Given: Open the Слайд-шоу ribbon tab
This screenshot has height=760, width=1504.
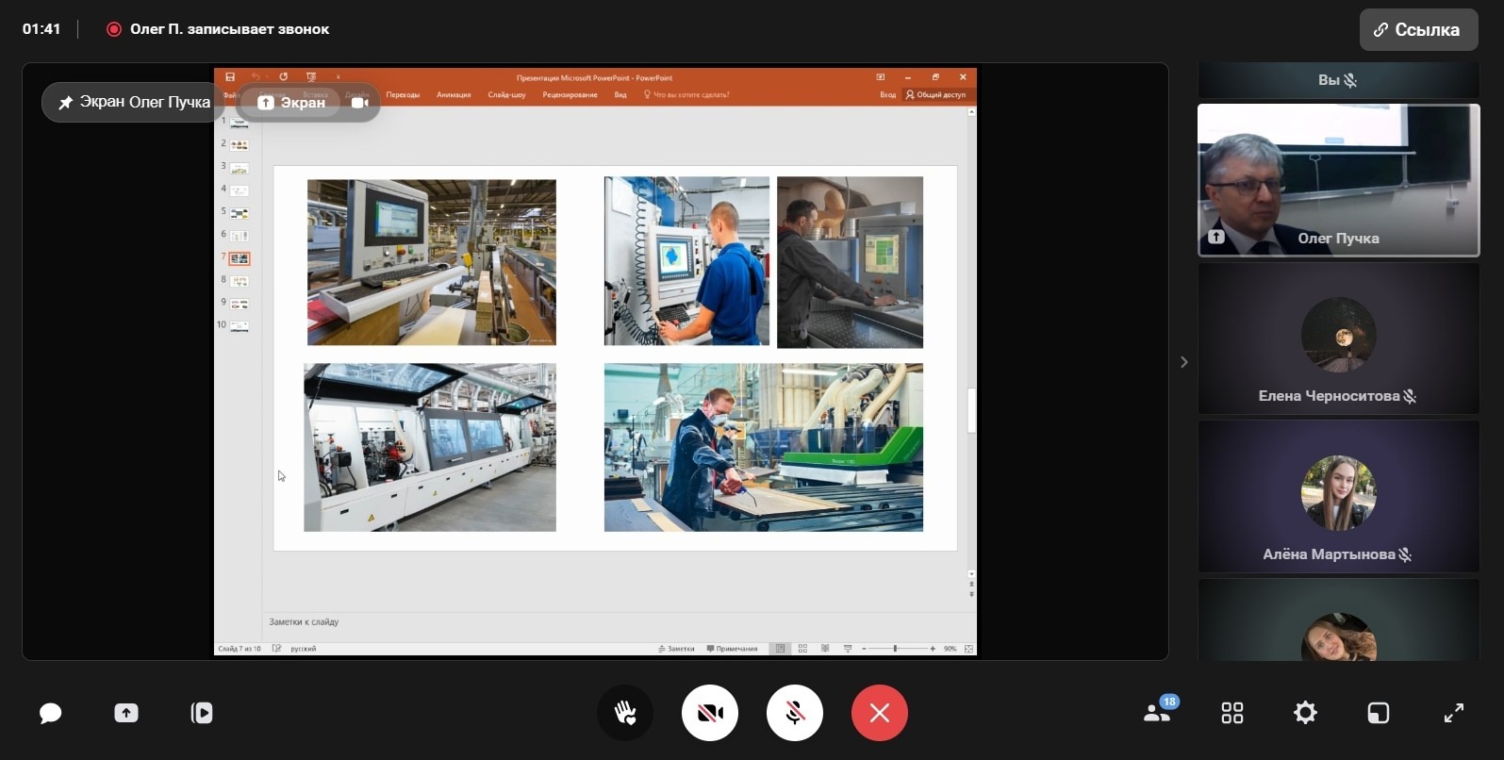Looking at the screenshot, I should 506,94.
